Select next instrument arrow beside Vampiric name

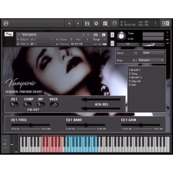(x=88, y=35)
